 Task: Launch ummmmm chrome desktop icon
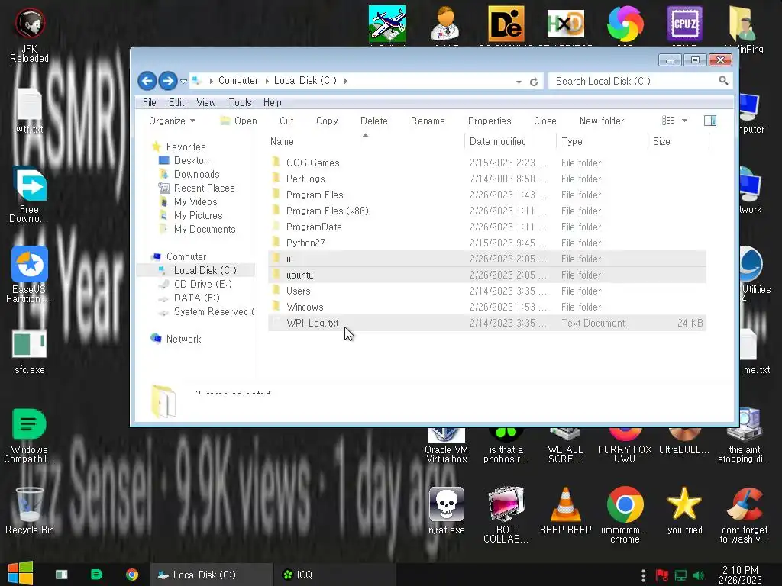(625, 515)
